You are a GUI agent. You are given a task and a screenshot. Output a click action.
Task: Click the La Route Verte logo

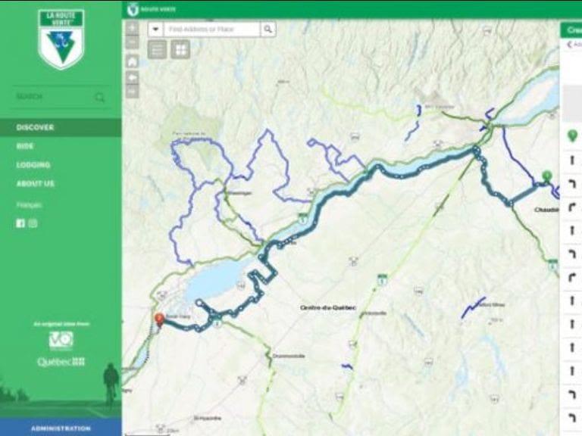[61, 39]
